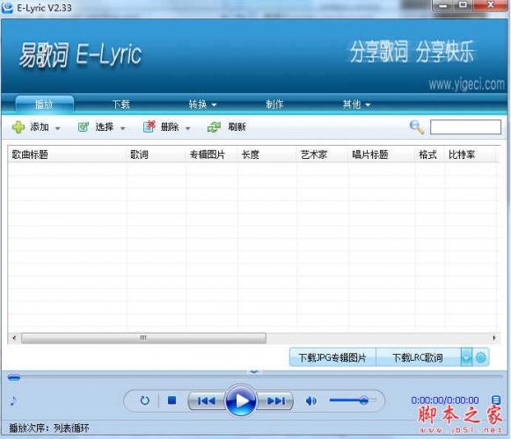Open the 其他 menu arrow
The image size is (511, 439).
tap(368, 105)
